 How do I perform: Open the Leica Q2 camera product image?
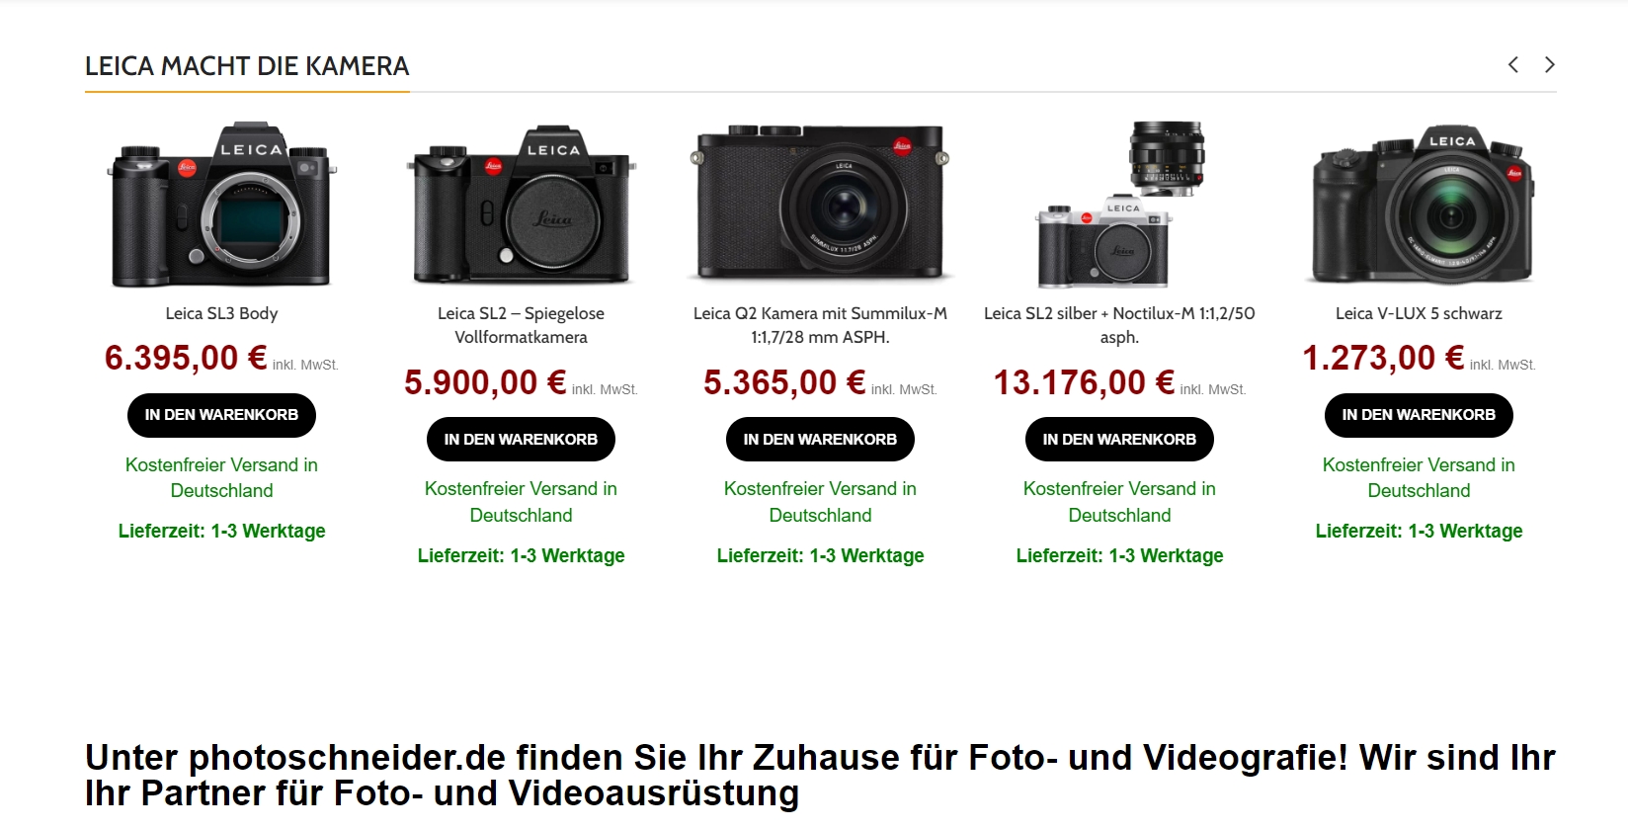[x=820, y=203]
